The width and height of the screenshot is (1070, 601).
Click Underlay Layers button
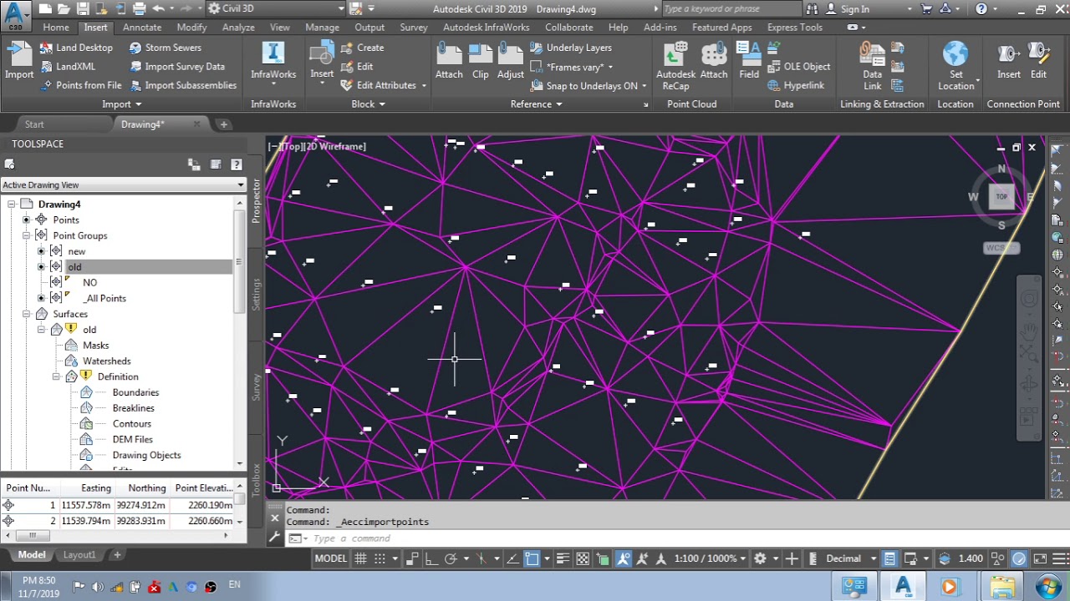[x=571, y=48]
